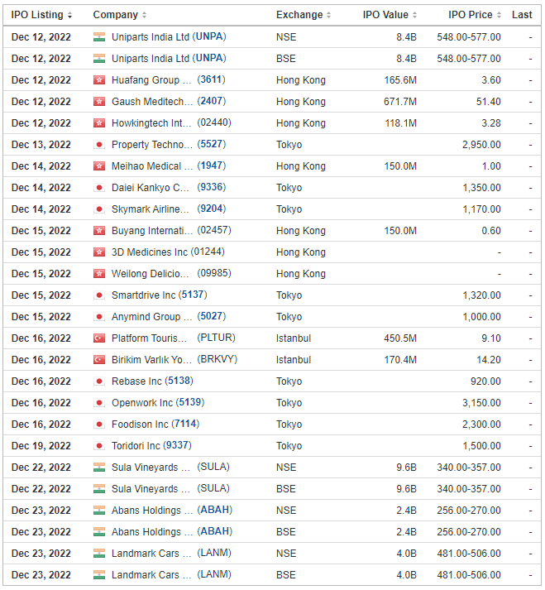Click the Japan flag beside Smartdrive Inc
The height and width of the screenshot is (590, 545).
point(99,295)
